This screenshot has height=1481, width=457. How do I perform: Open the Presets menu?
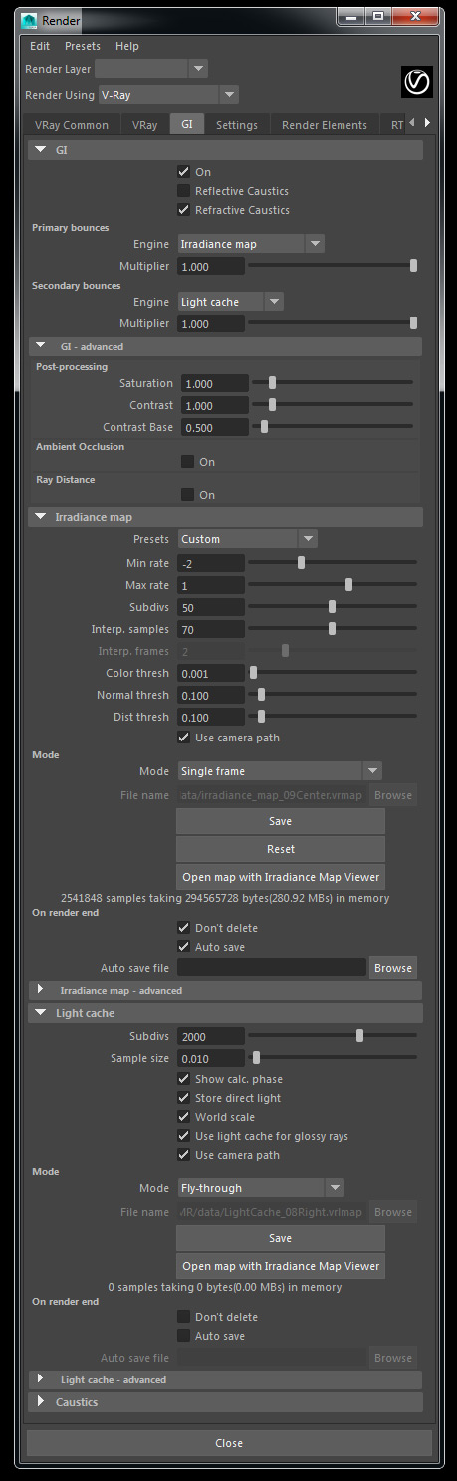click(x=83, y=46)
